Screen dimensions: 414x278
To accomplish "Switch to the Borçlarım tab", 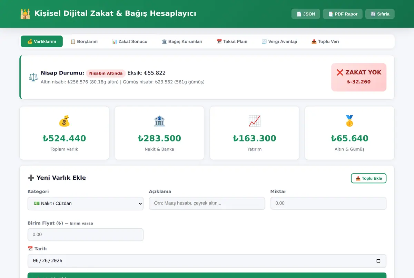I will click(84, 41).
